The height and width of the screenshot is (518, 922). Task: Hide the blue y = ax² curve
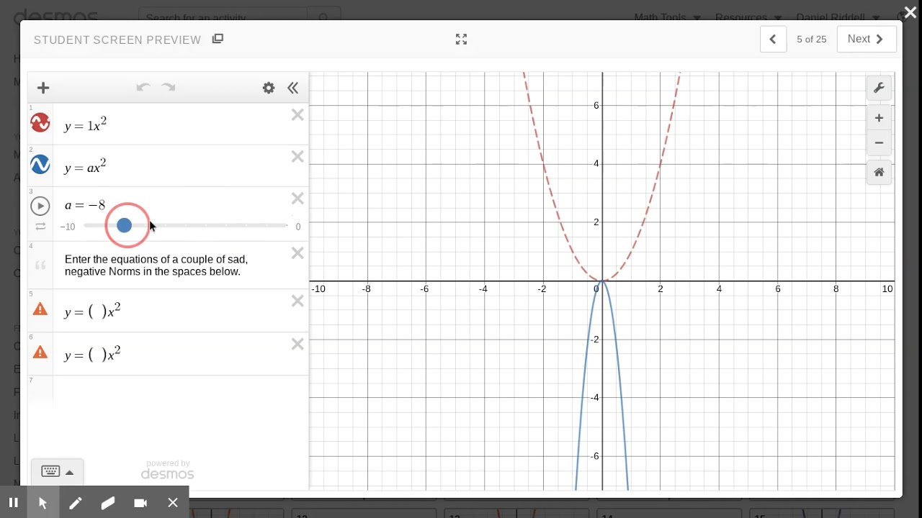click(x=40, y=165)
